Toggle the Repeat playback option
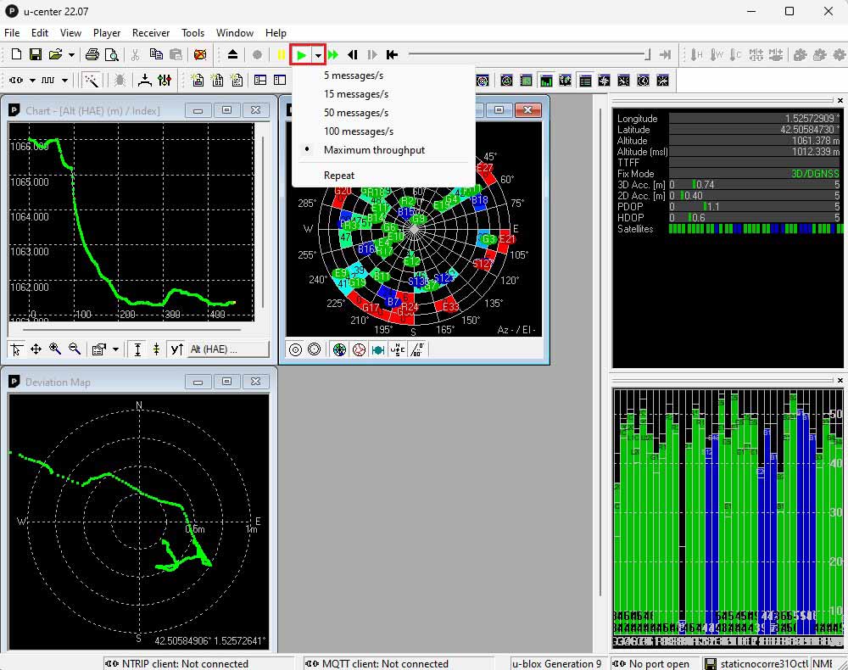This screenshot has width=848, height=670. coord(339,176)
